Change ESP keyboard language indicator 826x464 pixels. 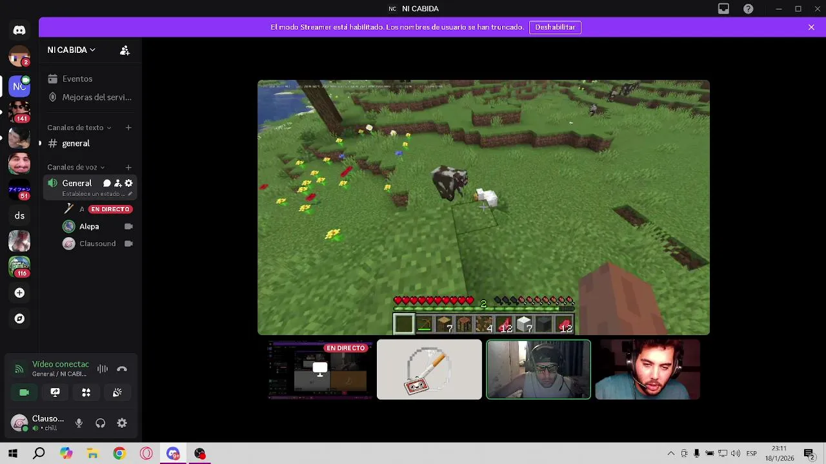coord(752,454)
